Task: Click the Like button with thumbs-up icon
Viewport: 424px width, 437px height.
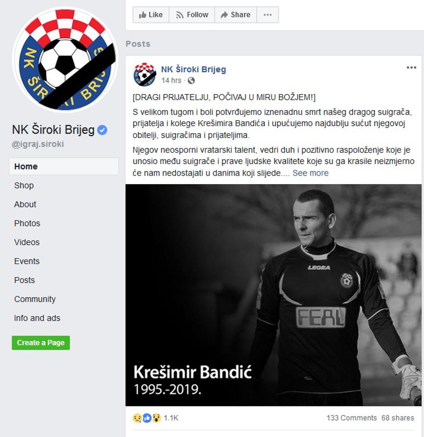Action: click(x=151, y=15)
